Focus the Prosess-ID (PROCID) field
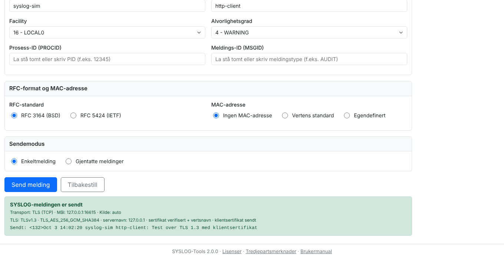 point(107,59)
